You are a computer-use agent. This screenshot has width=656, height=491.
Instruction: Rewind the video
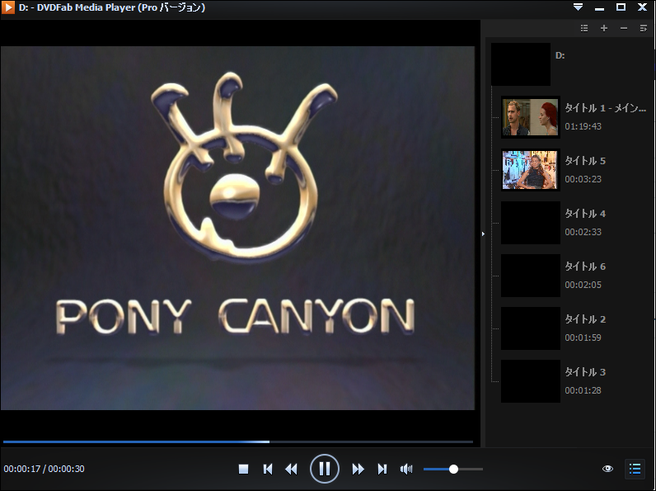point(291,469)
